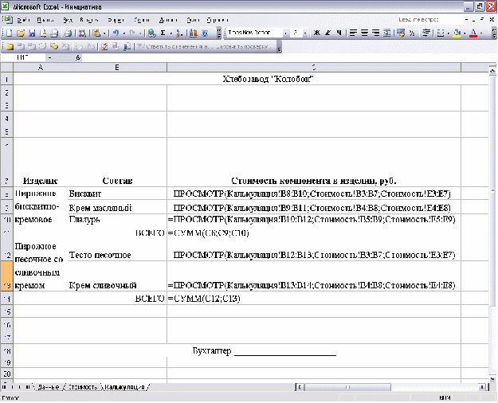Expand the Font Color palette arrow

tap(481, 33)
